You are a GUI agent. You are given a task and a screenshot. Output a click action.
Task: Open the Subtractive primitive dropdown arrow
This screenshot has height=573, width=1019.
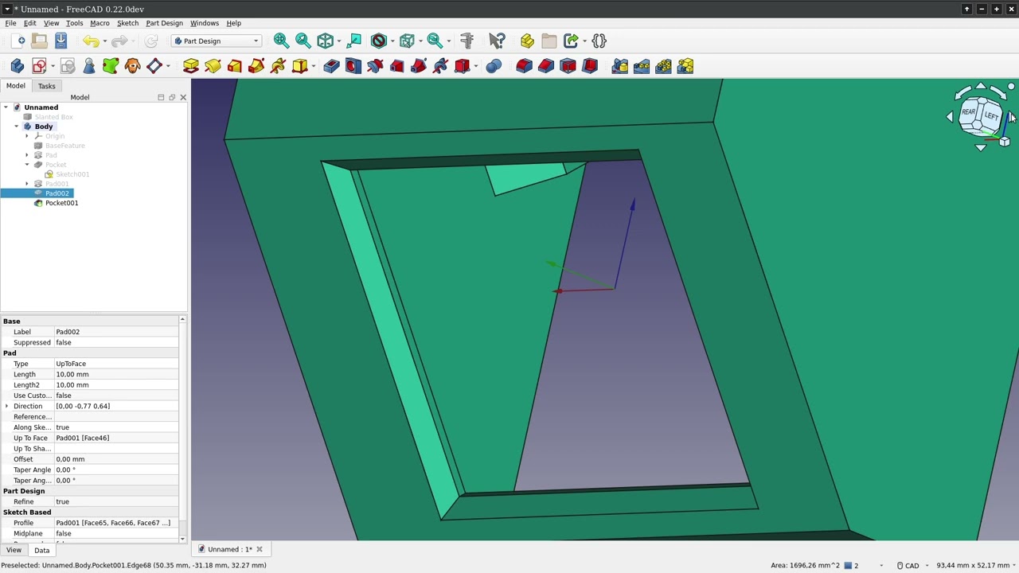click(x=476, y=66)
